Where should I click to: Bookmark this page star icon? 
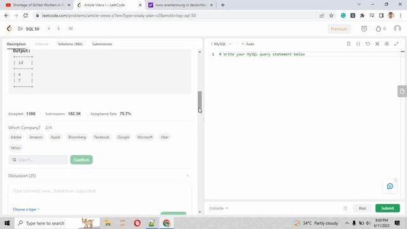tap(331, 15)
